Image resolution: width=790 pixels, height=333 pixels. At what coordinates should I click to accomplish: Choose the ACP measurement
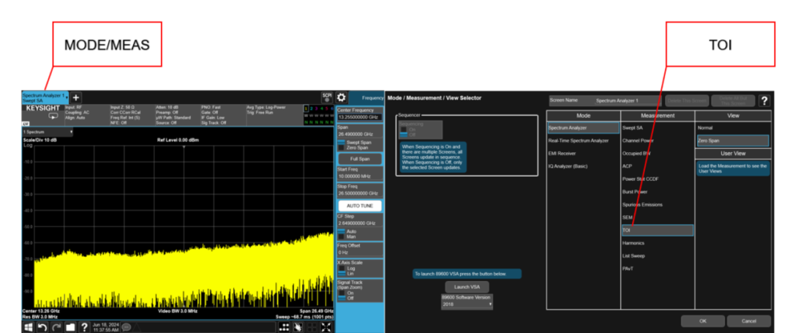pyautogui.click(x=658, y=166)
